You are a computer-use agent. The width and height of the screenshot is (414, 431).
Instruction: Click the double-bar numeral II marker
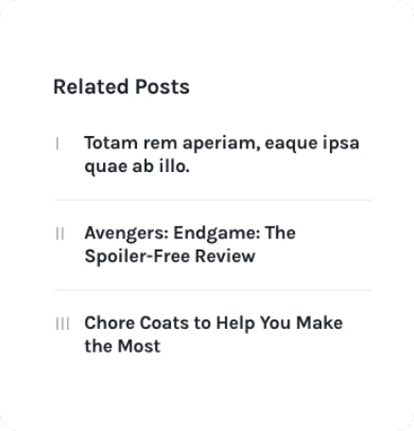pyautogui.click(x=60, y=233)
